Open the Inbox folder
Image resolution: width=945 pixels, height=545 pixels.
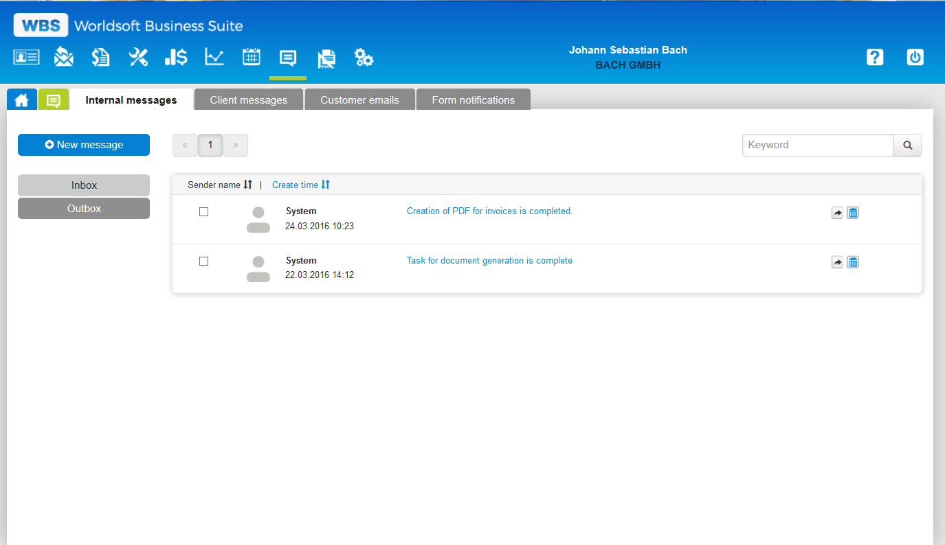(x=84, y=185)
